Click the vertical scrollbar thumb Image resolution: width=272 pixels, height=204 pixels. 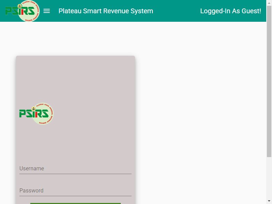(269, 82)
